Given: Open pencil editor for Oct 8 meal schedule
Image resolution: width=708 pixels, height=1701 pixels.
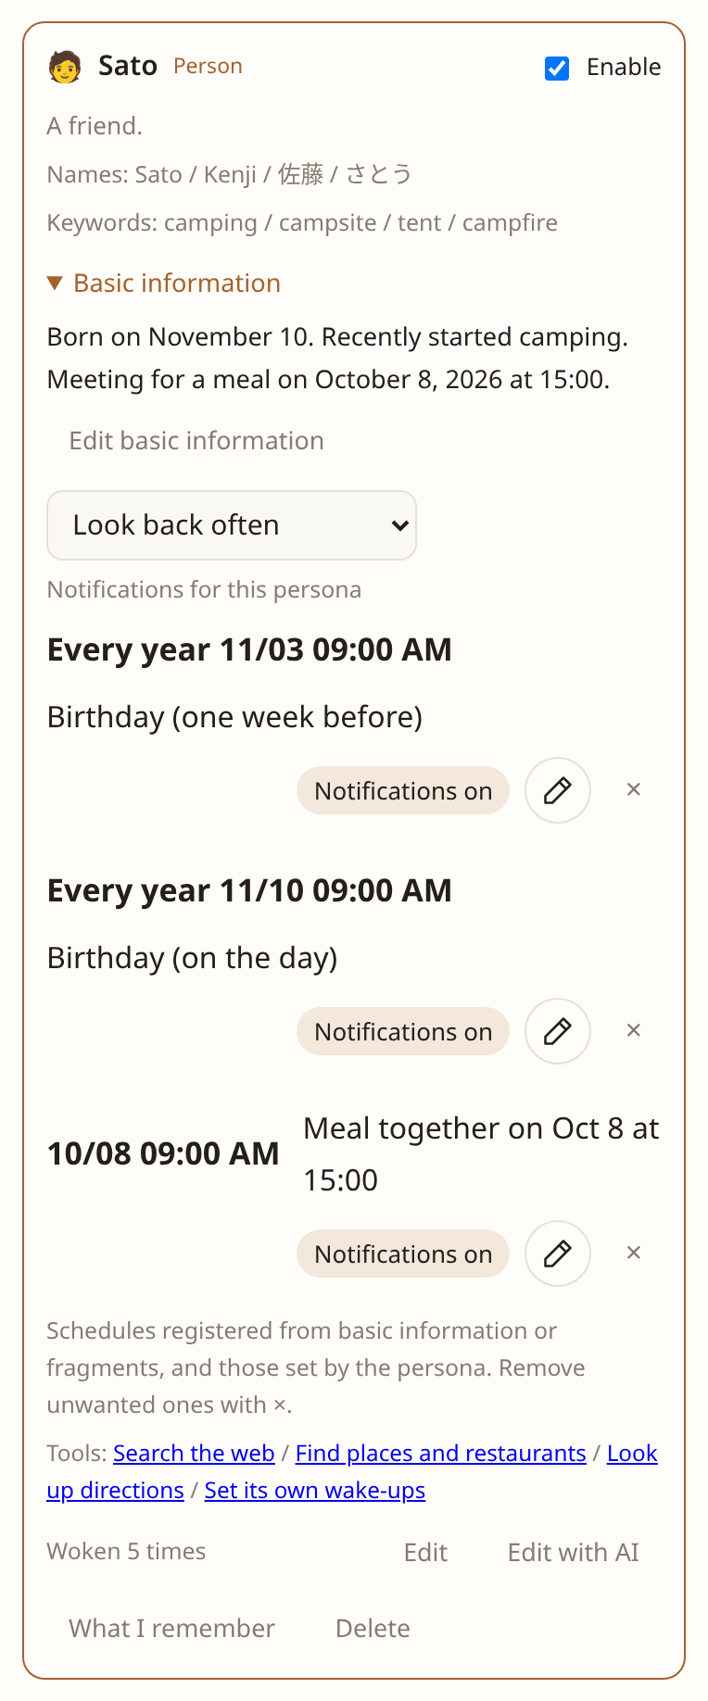Looking at the screenshot, I should 558,1254.
